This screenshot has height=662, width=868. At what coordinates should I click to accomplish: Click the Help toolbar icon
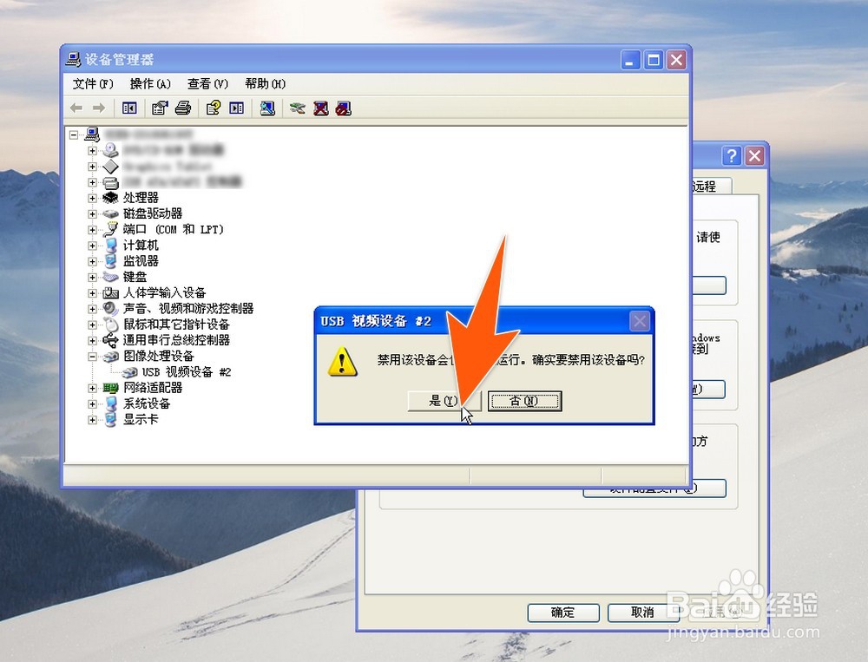[214, 108]
